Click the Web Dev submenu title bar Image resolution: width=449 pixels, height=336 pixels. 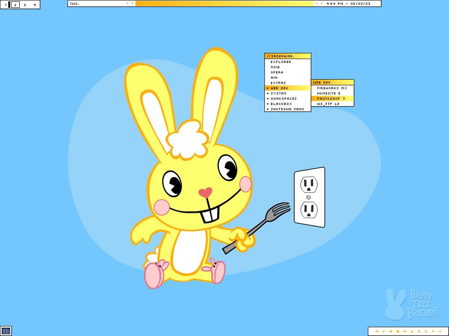pyautogui.click(x=332, y=82)
